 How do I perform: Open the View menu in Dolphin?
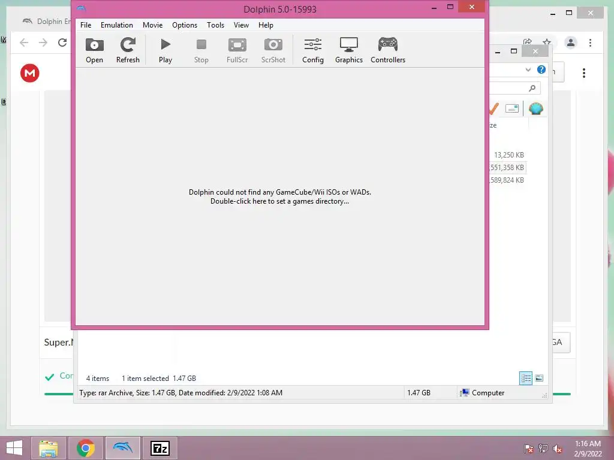pos(241,25)
